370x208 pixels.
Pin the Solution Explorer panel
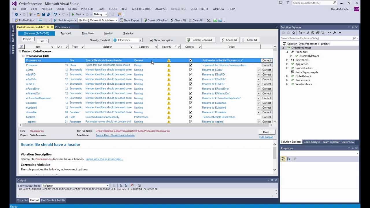click(352, 27)
